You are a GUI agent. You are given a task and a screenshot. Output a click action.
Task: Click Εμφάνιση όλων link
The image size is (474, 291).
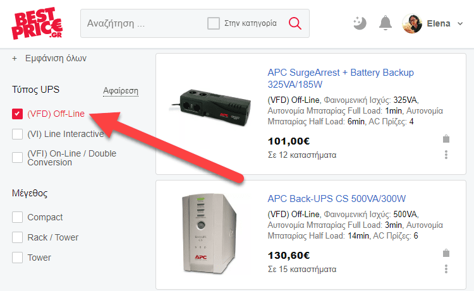56,58
